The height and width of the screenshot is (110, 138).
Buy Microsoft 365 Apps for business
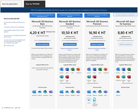point(125,44)
